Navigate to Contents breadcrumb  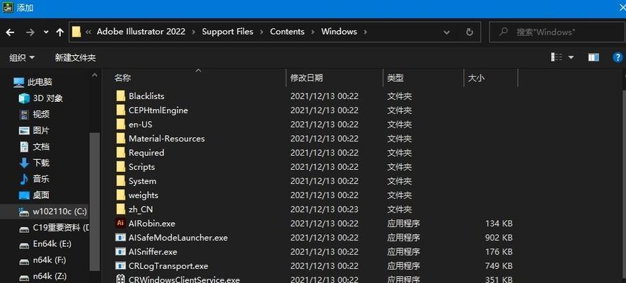point(287,32)
